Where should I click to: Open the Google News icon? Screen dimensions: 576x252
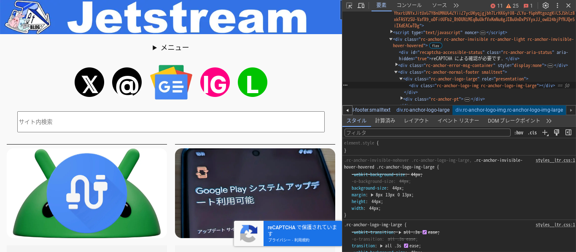171,82
